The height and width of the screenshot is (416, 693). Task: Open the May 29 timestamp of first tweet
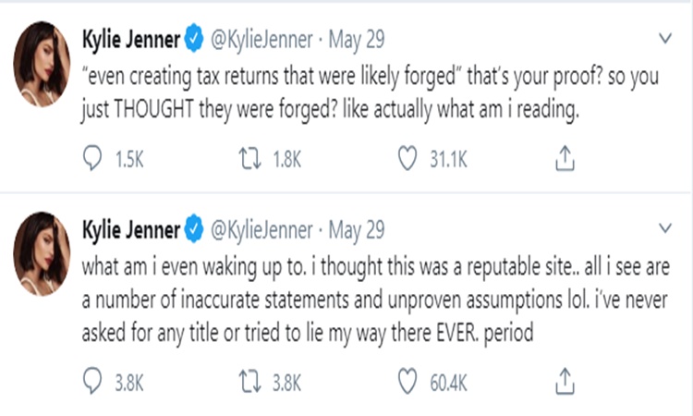(x=355, y=40)
